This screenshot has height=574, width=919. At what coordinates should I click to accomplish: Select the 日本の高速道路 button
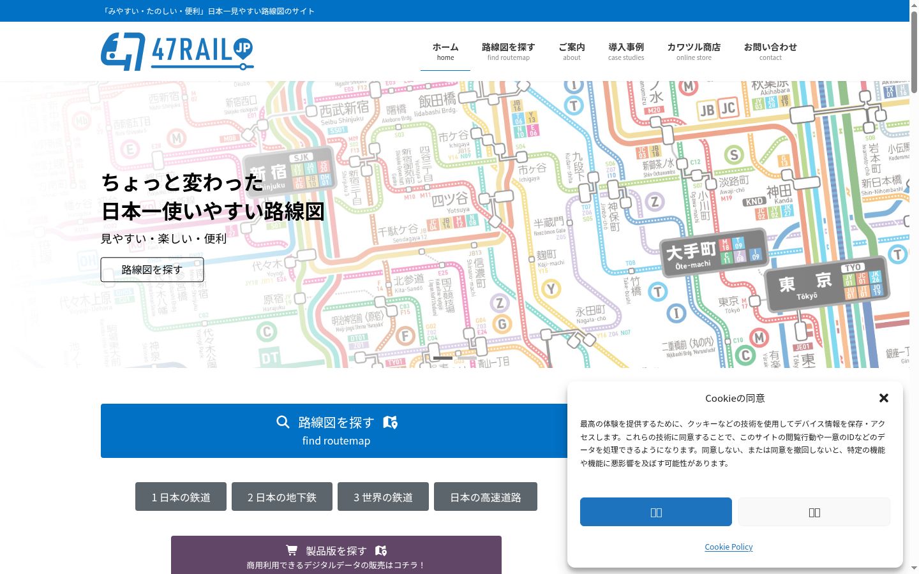[486, 497]
